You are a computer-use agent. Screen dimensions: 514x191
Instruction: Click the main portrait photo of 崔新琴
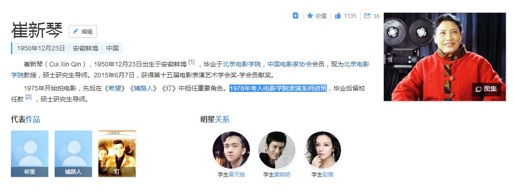click(445, 57)
